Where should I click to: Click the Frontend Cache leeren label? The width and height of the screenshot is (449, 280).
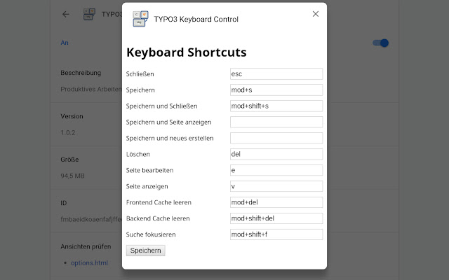(159, 202)
